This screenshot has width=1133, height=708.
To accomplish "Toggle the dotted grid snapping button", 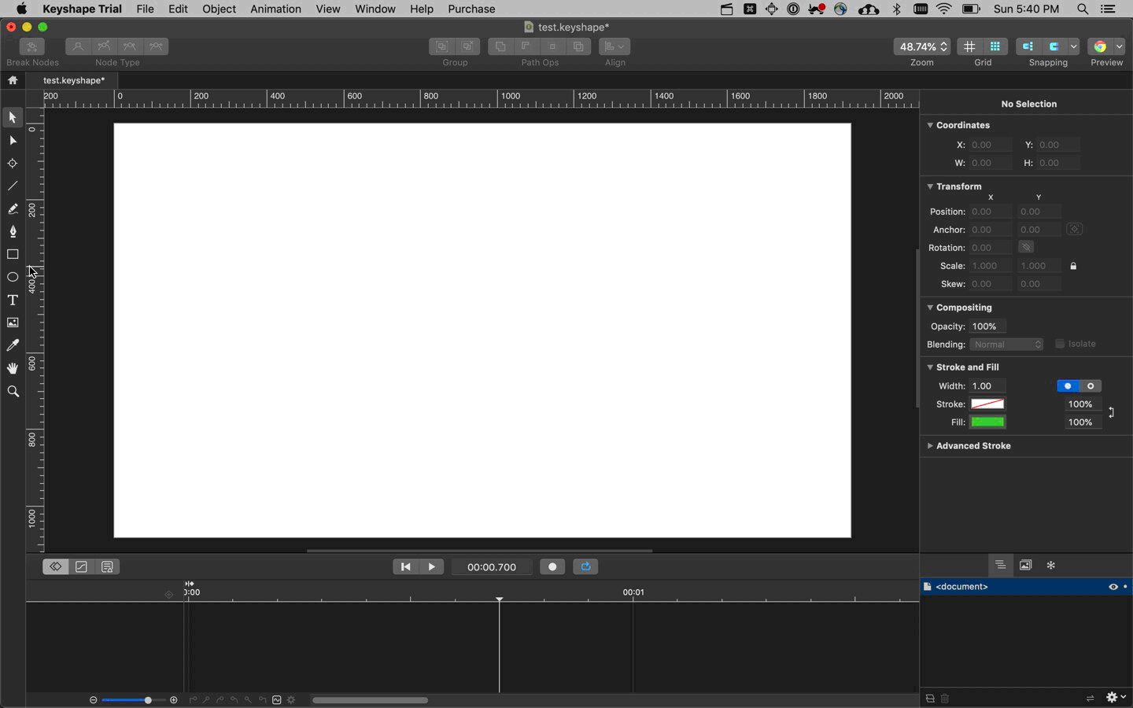I will click(x=995, y=46).
